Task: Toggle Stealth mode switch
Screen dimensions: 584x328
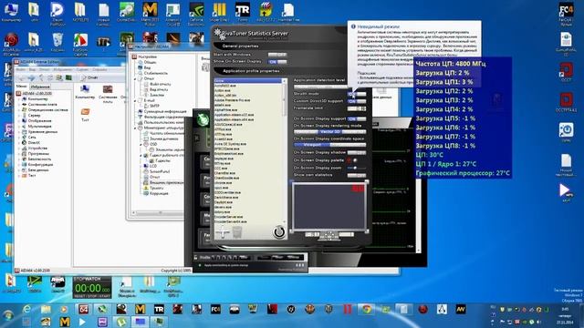Action: 357,94
